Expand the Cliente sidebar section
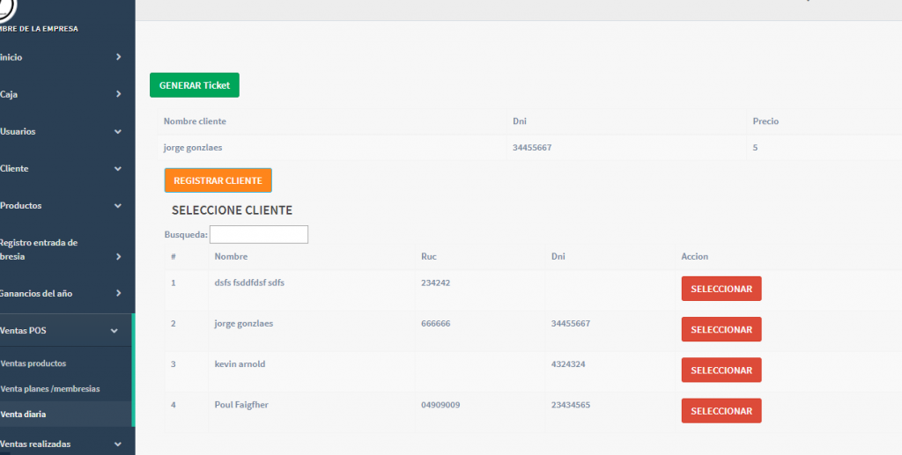This screenshot has width=902, height=455. (118, 169)
